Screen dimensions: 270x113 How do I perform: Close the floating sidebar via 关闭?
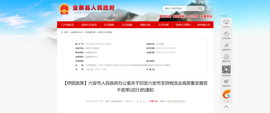[223, 16]
